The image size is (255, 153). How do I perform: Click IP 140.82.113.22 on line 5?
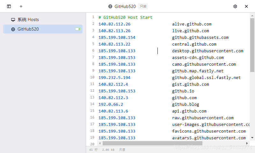(x=114, y=44)
